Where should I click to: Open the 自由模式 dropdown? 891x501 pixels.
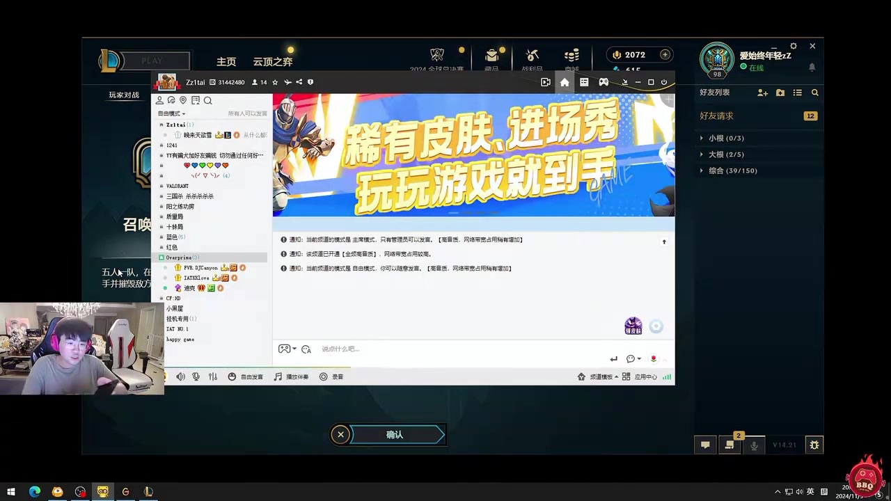click(171, 113)
